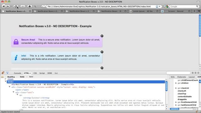Screen dimensions: 201x113
Task: Close the Info notification box
Action: click(102, 52)
